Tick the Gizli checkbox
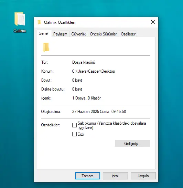Screen dimensions: 183x188 pos(74,134)
